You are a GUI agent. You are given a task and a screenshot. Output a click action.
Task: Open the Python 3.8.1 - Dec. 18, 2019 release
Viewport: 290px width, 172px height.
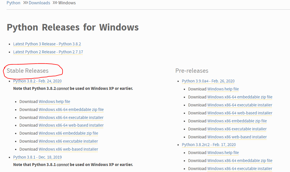37,157
